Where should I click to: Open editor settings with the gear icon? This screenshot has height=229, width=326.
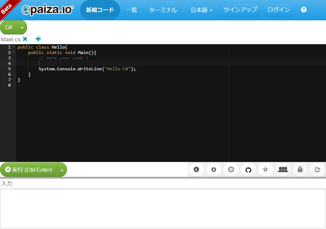pos(214,170)
